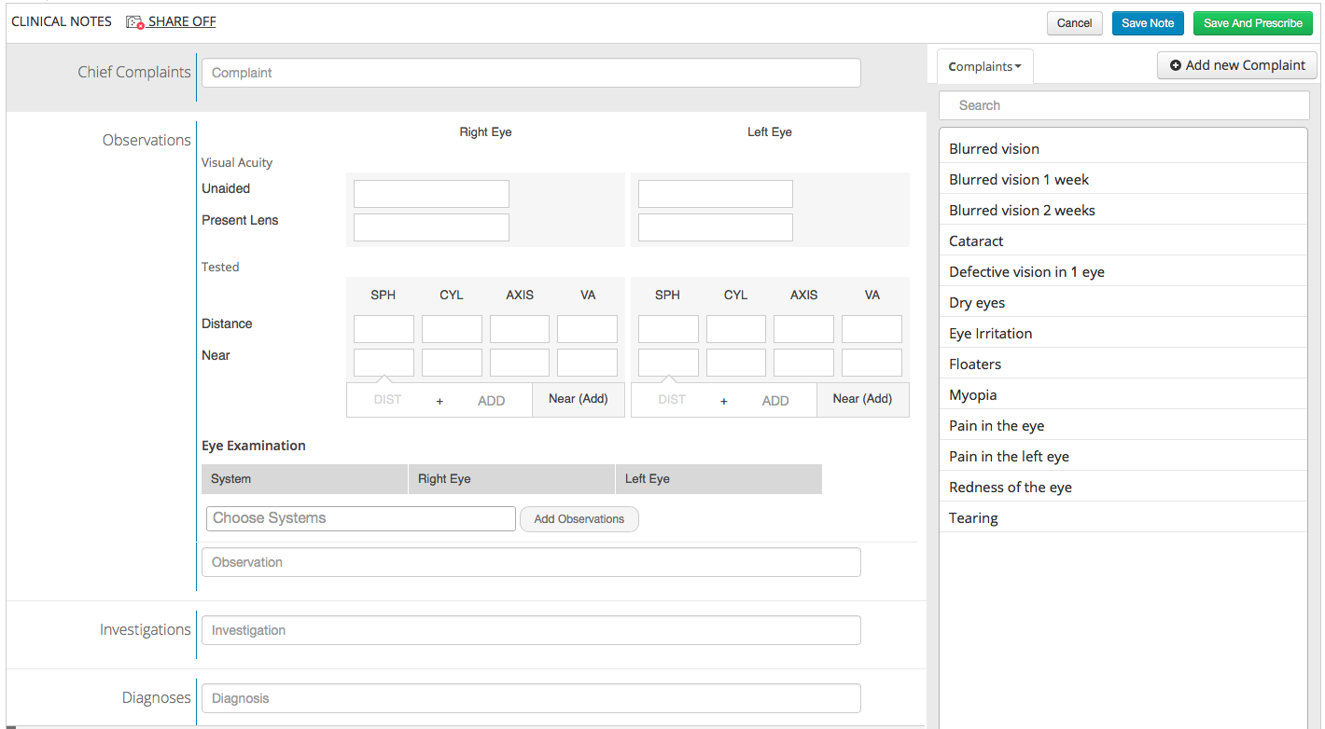This screenshot has width=1325, height=729.
Task: Click the plus icon on Add new Complaint
Action: click(x=1173, y=65)
